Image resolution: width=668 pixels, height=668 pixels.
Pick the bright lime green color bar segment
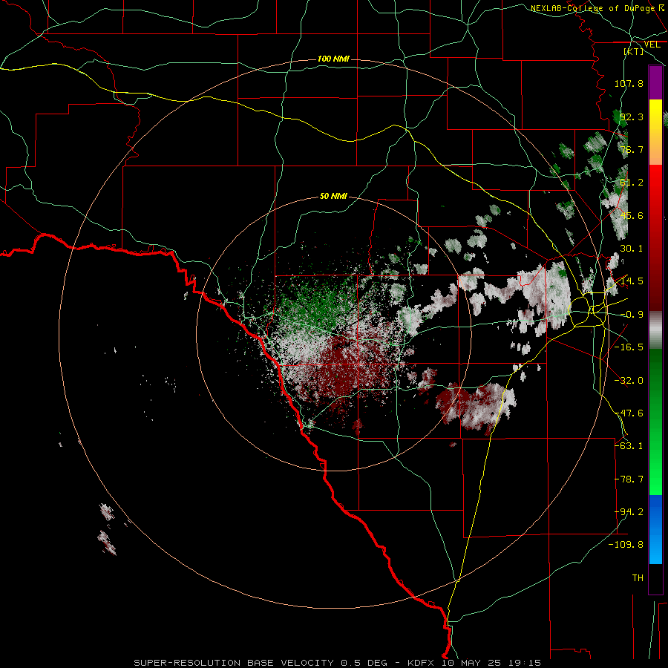[655, 460]
